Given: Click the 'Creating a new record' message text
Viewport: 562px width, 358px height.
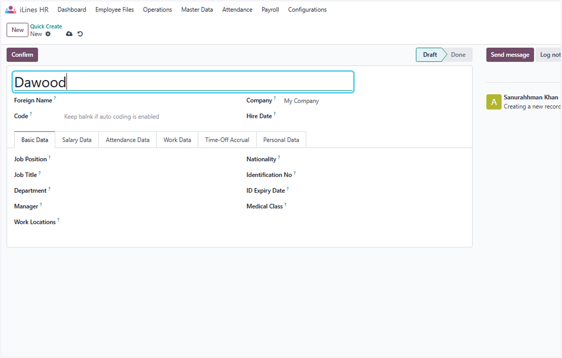Looking at the screenshot, I should point(532,107).
